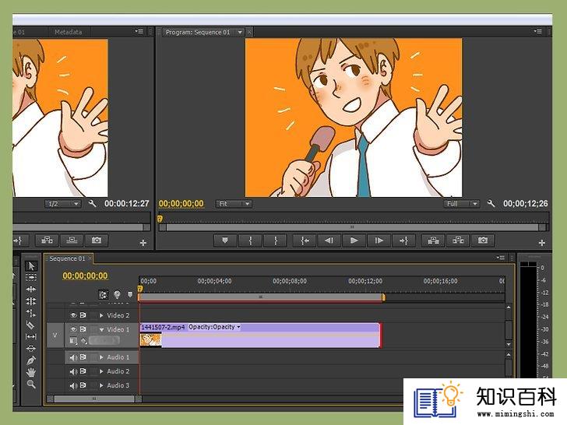Mute Audio 2 track speaker
This screenshot has height=425, width=567.
point(73,371)
